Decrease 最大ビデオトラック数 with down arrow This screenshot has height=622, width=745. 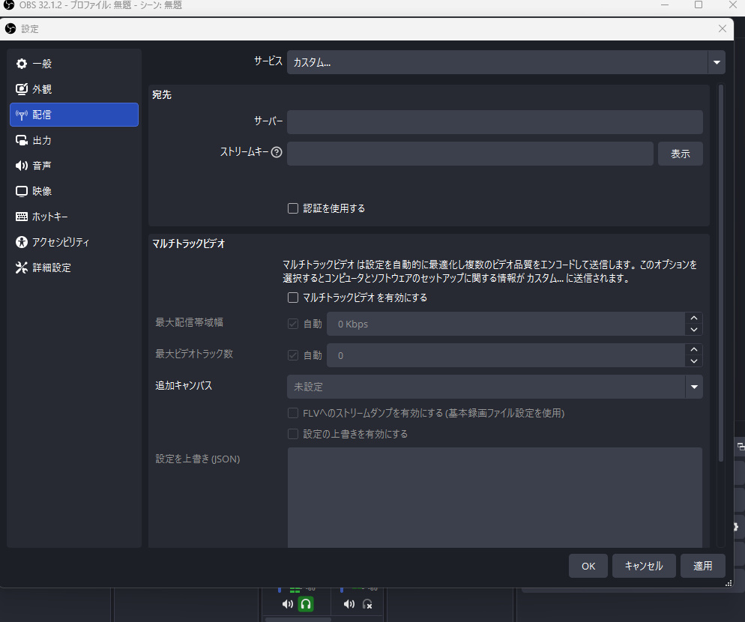(x=694, y=361)
